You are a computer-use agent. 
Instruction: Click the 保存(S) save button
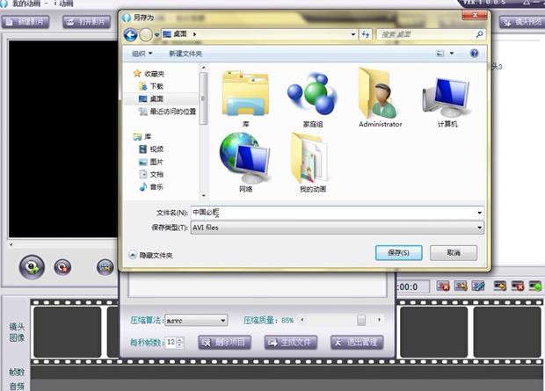(398, 252)
